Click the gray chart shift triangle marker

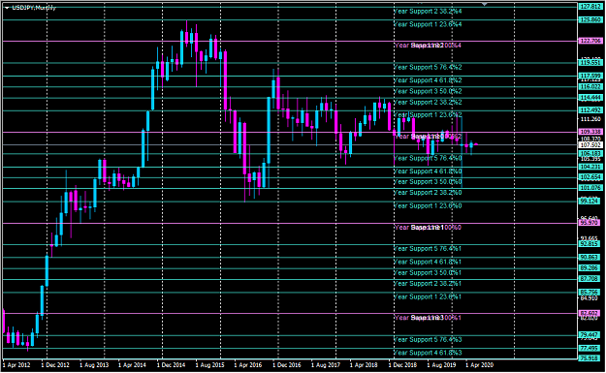point(484,4)
